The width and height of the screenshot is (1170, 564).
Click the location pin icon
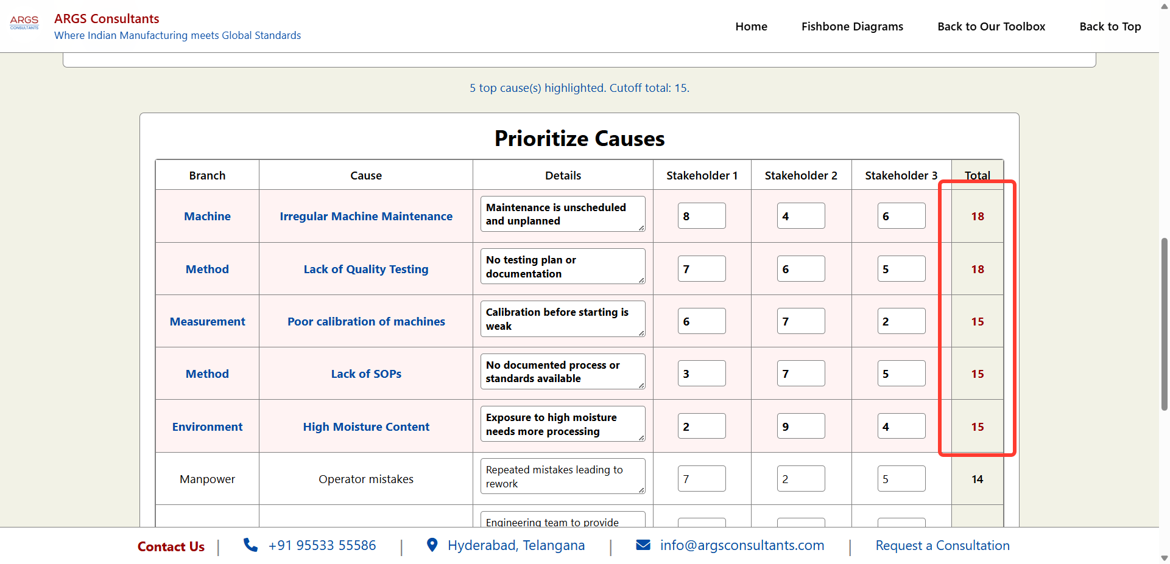pos(432,545)
